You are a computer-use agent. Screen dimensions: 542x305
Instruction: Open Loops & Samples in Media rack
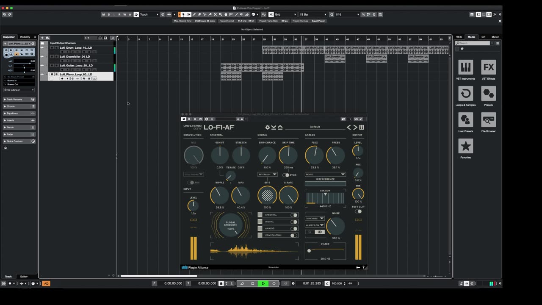465,96
